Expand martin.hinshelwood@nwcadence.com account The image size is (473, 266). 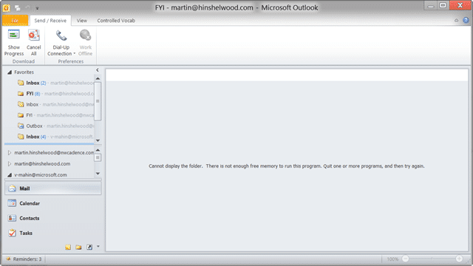coord(10,153)
